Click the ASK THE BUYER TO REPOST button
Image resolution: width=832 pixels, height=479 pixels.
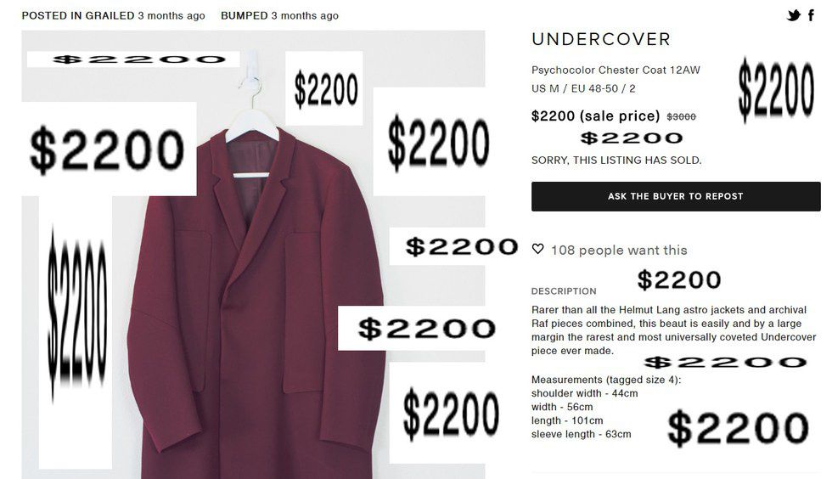[676, 196]
